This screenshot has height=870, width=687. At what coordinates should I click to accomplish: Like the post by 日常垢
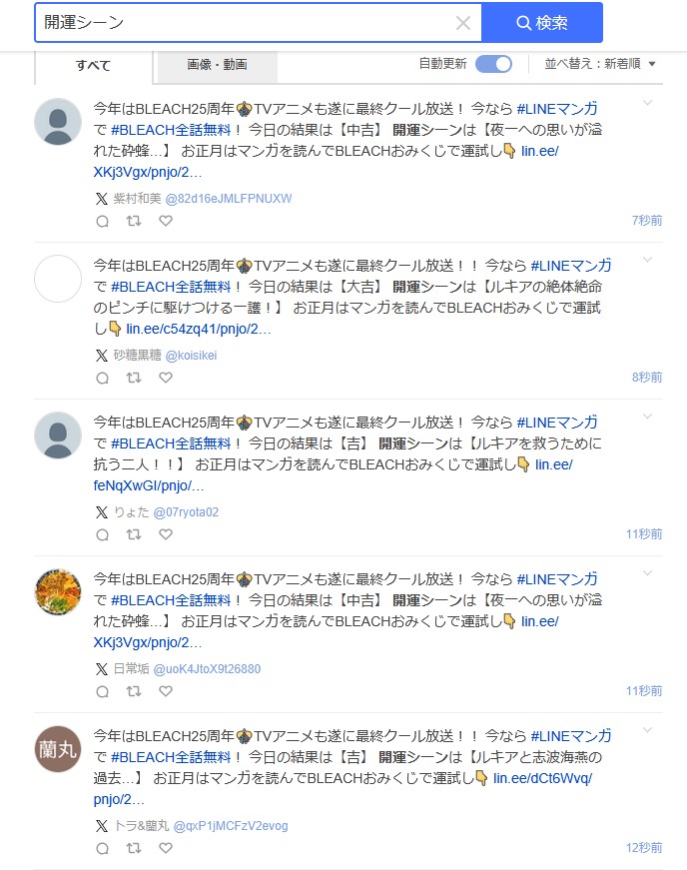pyautogui.click(x=166, y=691)
